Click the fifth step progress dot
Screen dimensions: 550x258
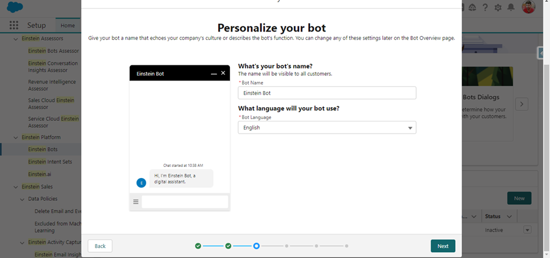(317, 246)
